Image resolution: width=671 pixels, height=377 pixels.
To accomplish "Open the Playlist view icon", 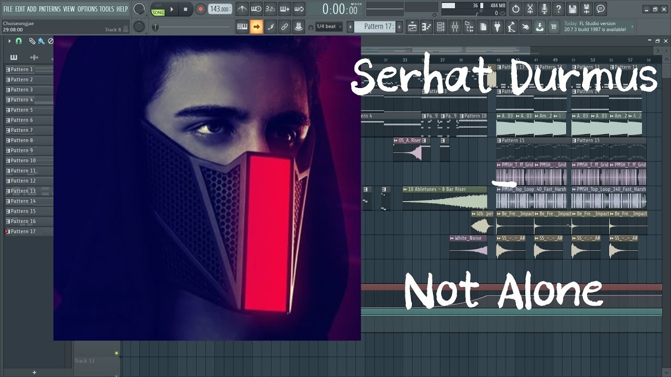I will pos(413,27).
